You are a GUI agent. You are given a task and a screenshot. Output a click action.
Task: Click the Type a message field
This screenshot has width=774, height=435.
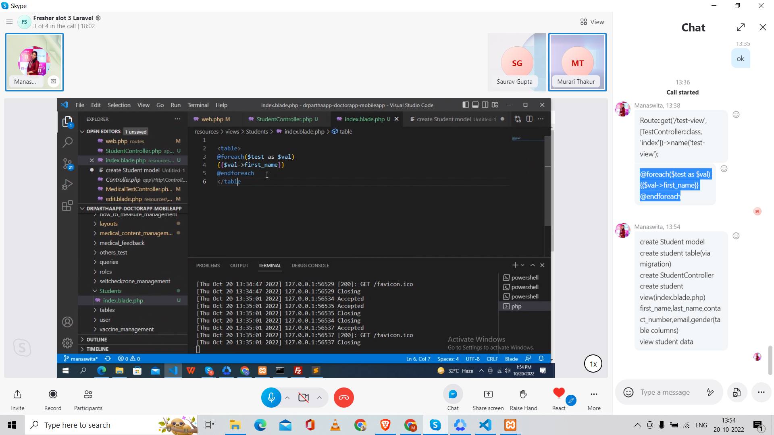click(x=665, y=392)
